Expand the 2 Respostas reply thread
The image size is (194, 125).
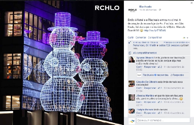tap(177, 75)
